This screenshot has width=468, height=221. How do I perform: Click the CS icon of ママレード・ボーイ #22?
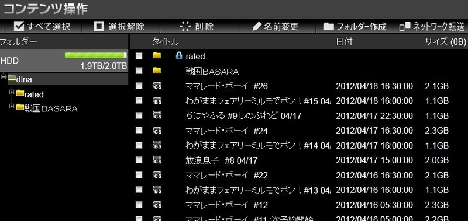[x=157, y=175]
